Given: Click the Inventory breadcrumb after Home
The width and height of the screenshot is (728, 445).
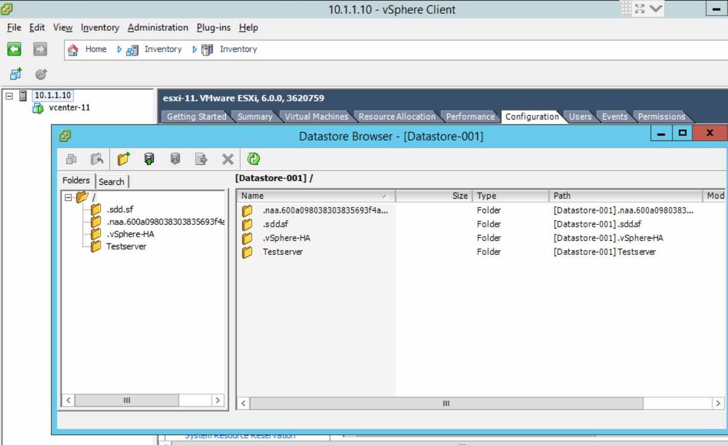Looking at the screenshot, I should 163,50.
